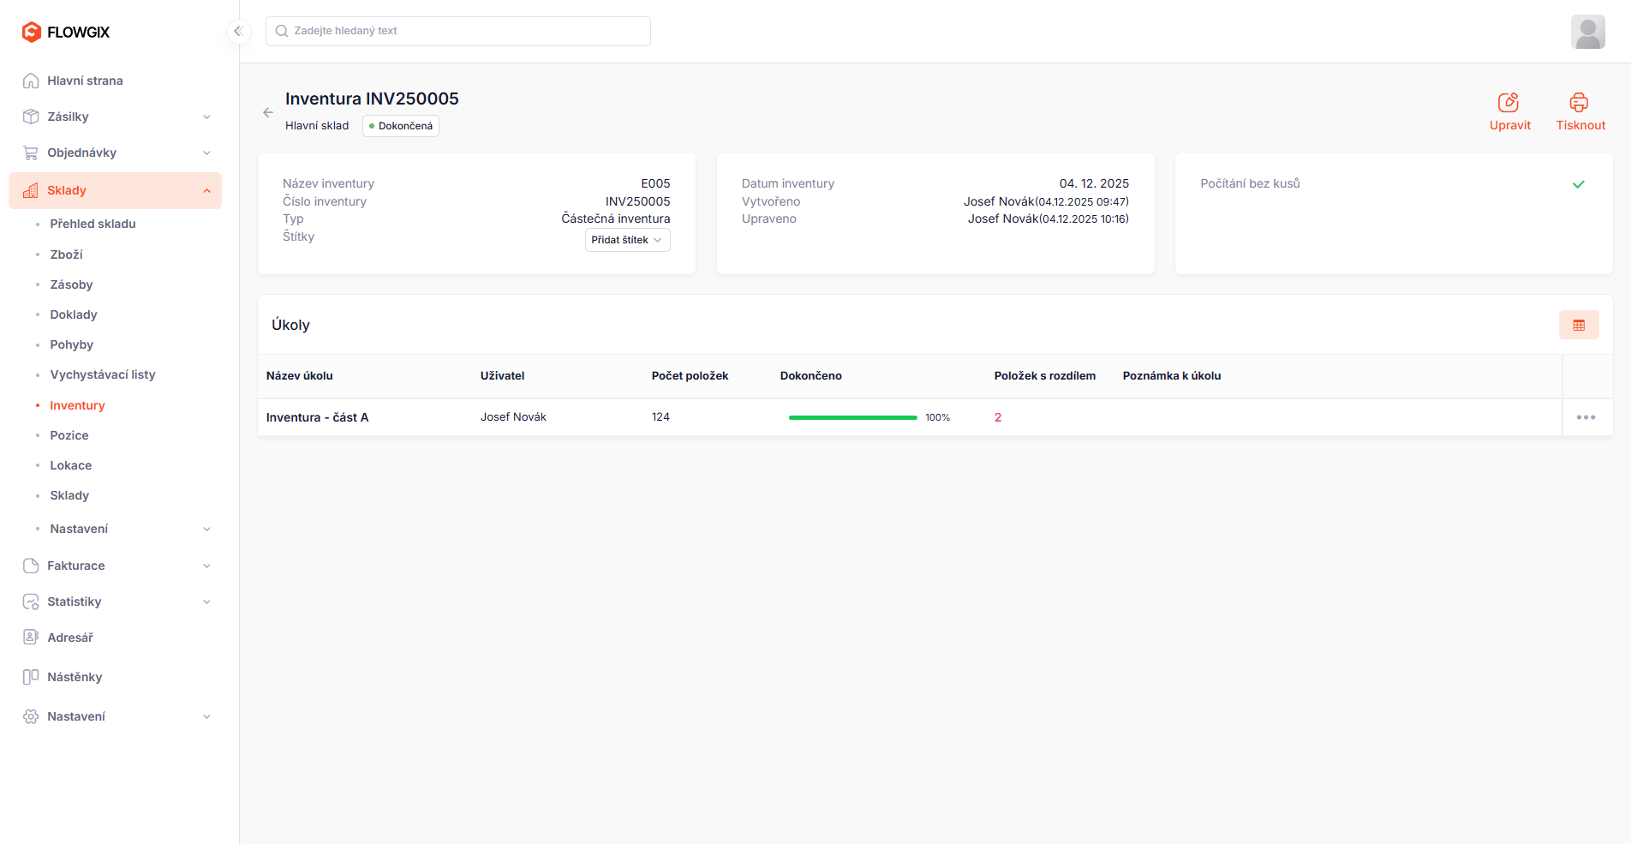Click the Tisknout print icon

pos(1580,102)
